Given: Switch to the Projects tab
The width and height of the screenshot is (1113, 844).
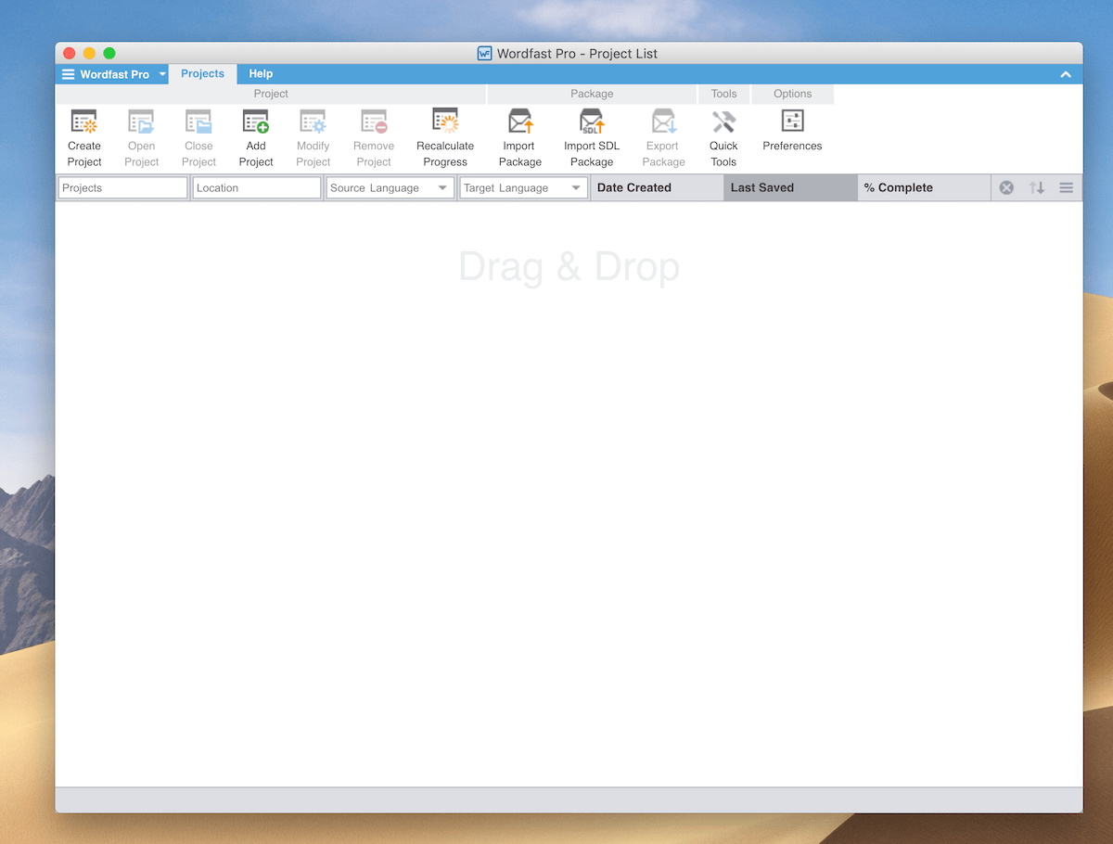Looking at the screenshot, I should tap(202, 74).
